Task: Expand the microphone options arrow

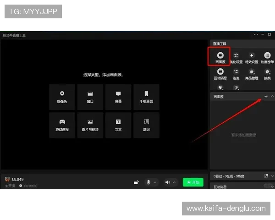Action: [155, 182]
